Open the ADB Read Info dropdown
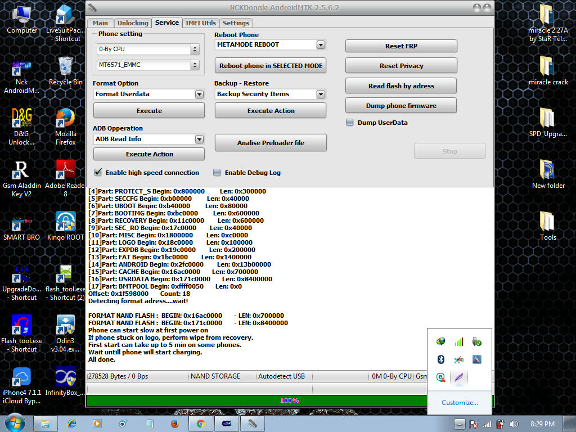The image size is (576, 432). click(199, 139)
